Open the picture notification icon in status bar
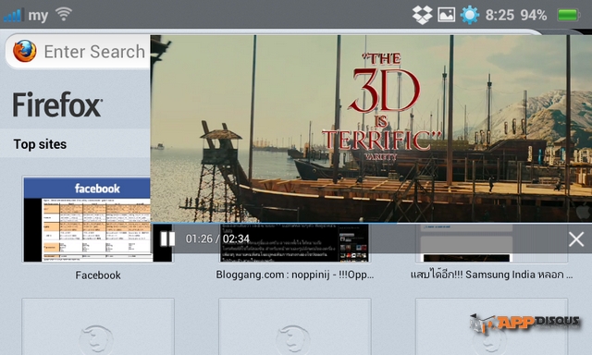 pyautogui.click(x=446, y=15)
